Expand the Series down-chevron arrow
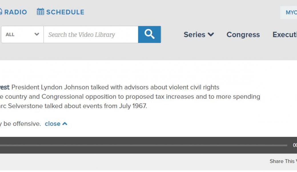Image resolution: width=297 pixels, height=172 pixels. (211, 35)
